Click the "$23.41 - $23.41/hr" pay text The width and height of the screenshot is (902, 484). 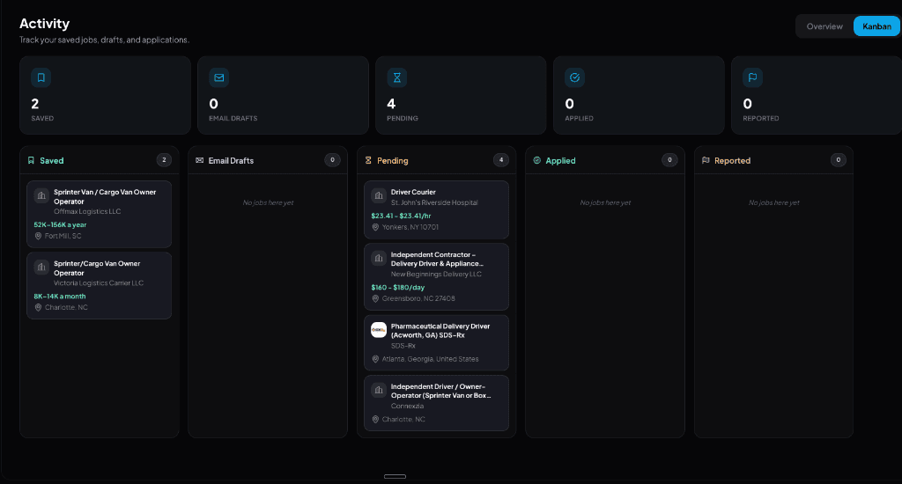point(401,216)
